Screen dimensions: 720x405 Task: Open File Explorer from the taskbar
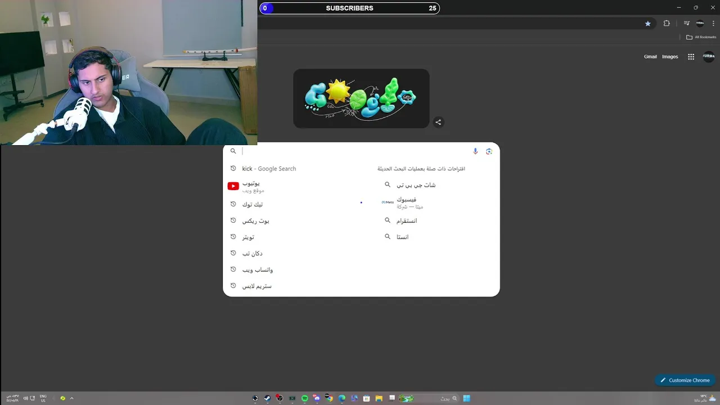pos(379,398)
